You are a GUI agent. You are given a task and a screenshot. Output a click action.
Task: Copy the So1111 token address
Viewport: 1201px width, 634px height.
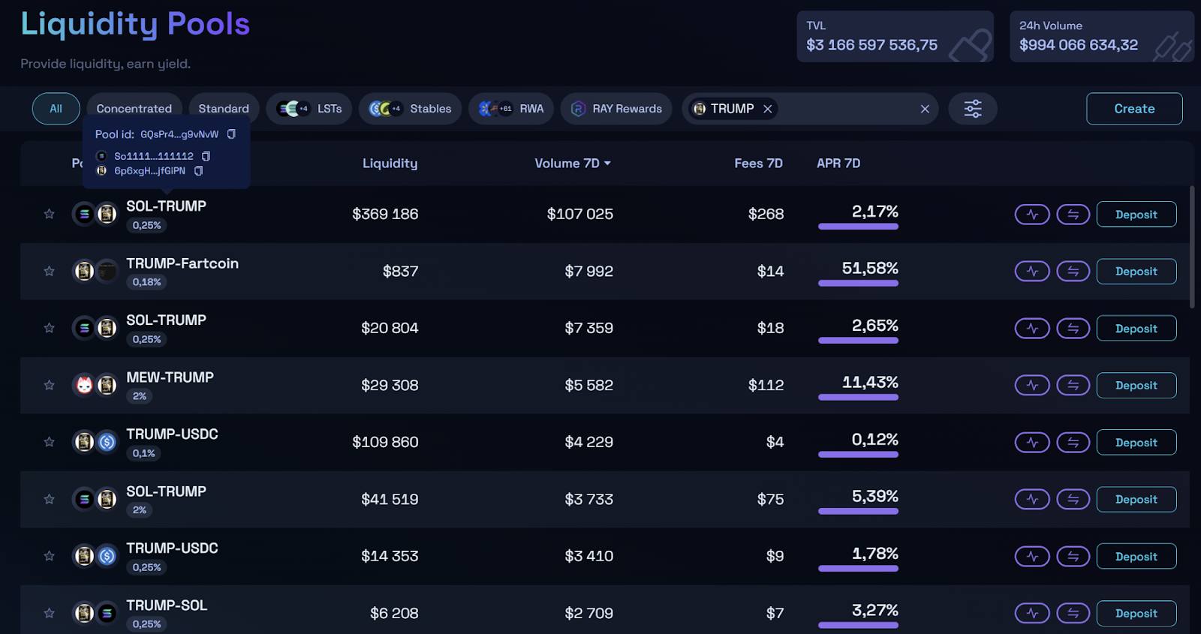click(x=206, y=156)
